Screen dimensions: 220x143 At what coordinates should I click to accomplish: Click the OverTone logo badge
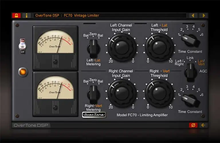tap(94, 115)
